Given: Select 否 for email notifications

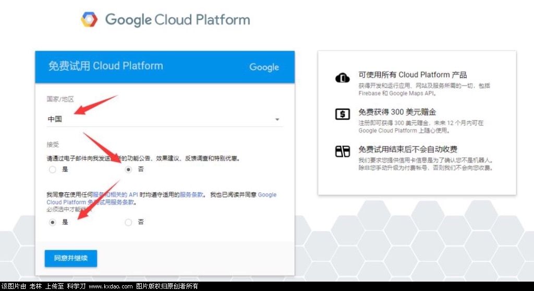Looking at the screenshot, I should click(128, 169).
